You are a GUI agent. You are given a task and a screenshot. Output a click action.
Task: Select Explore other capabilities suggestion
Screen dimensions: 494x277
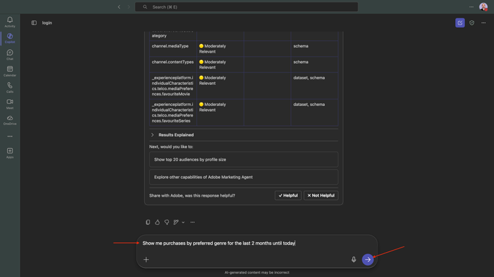(x=244, y=177)
